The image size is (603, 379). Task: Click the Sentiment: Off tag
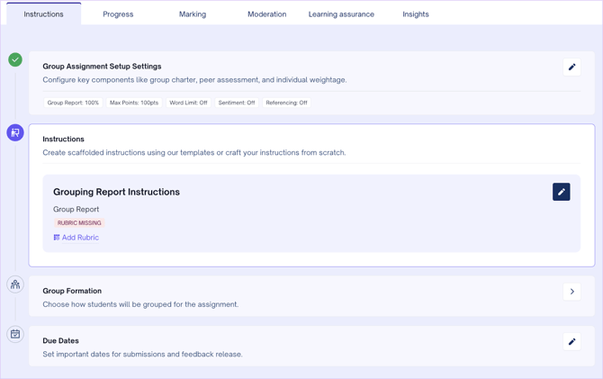[237, 103]
